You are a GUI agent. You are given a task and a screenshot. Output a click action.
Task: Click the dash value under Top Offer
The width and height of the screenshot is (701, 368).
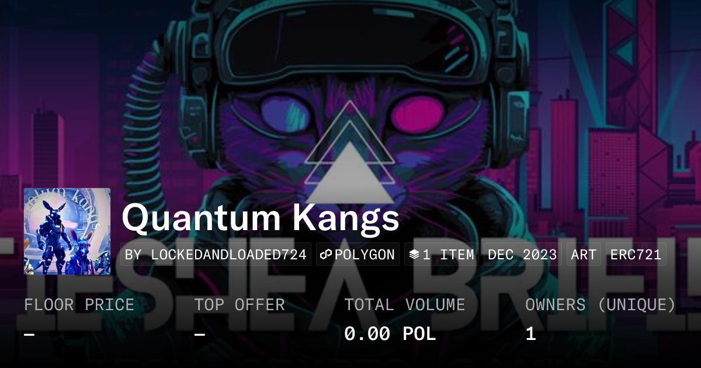pyautogui.click(x=199, y=334)
